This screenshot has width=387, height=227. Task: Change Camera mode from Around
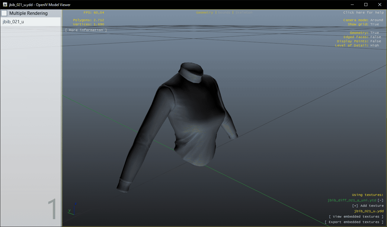tap(376, 20)
